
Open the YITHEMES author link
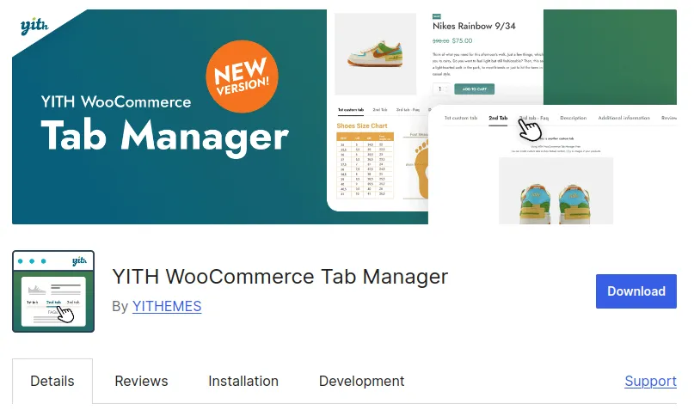click(167, 306)
